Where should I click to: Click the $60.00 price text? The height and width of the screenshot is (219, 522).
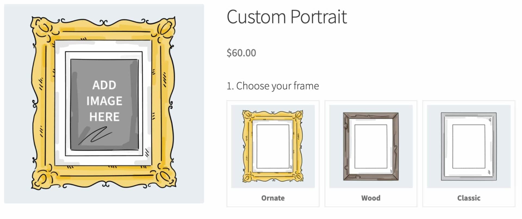241,53
